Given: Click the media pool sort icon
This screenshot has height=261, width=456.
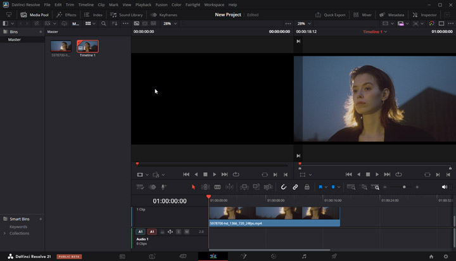Looking at the screenshot, I should 115,23.
